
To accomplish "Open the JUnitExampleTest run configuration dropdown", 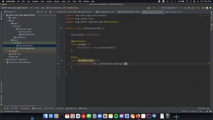I will (x=168, y=8).
